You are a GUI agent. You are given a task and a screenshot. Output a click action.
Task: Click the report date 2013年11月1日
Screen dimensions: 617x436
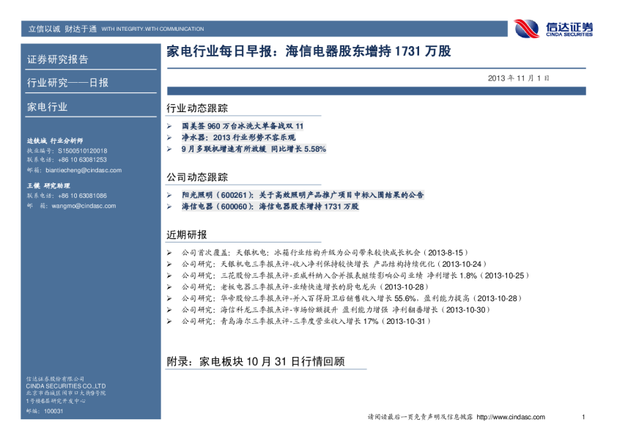pos(518,78)
